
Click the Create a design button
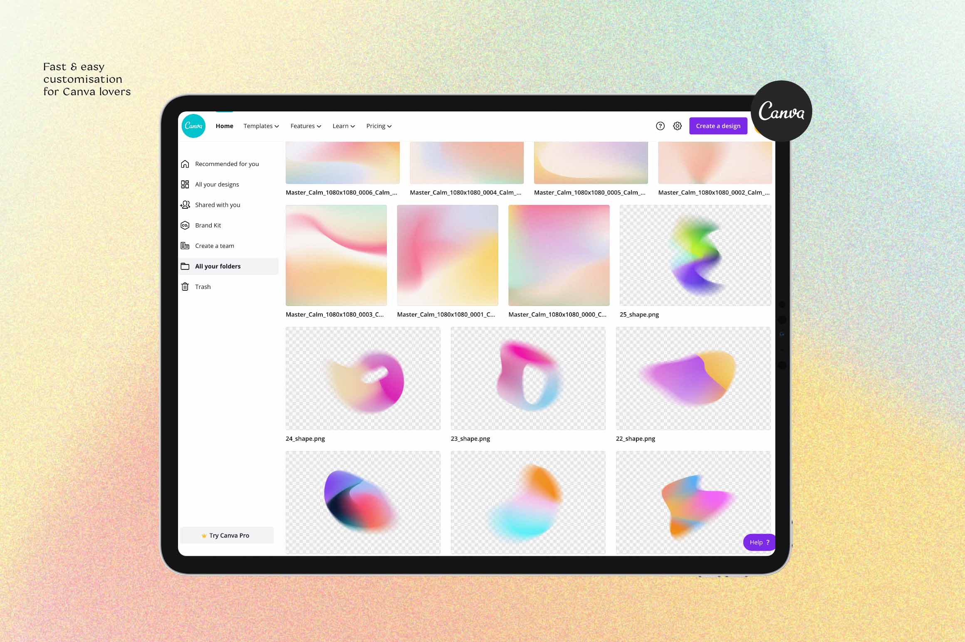717,126
